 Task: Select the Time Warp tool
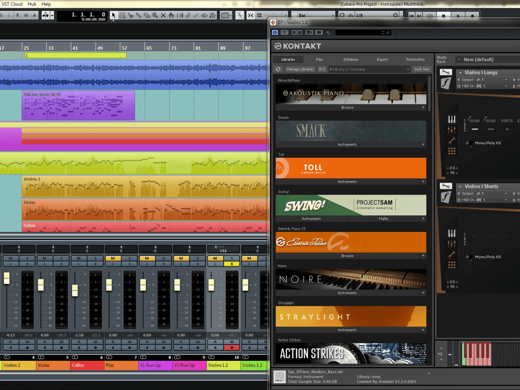coord(180,15)
